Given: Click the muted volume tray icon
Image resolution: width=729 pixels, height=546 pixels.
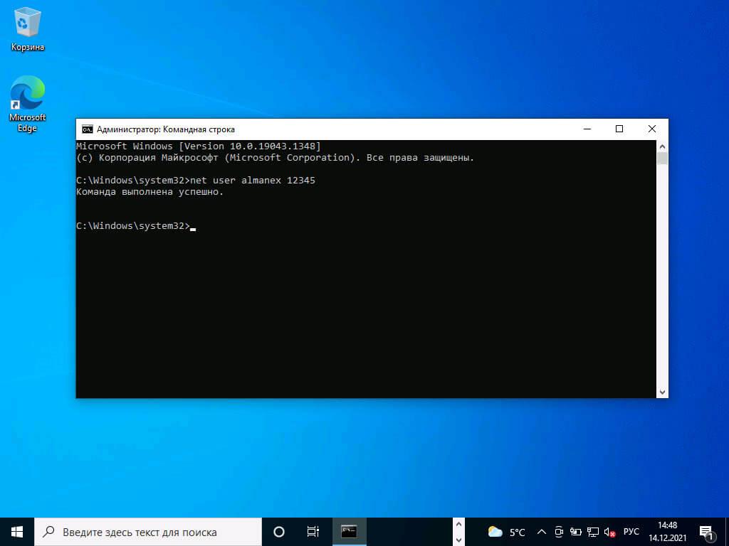Looking at the screenshot, I should [x=609, y=532].
